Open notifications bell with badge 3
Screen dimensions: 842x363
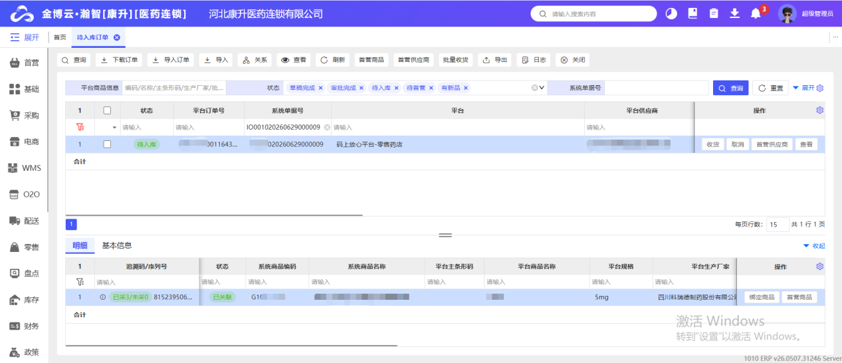(x=756, y=13)
